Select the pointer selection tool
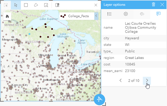The height and width of the screenshot is (106, 167). click(x=16, y=5)
